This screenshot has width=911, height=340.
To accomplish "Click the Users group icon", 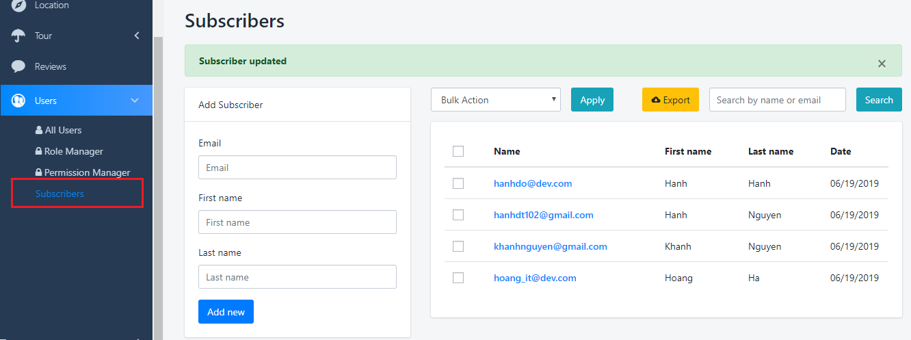I will click(x=18, y=101).
